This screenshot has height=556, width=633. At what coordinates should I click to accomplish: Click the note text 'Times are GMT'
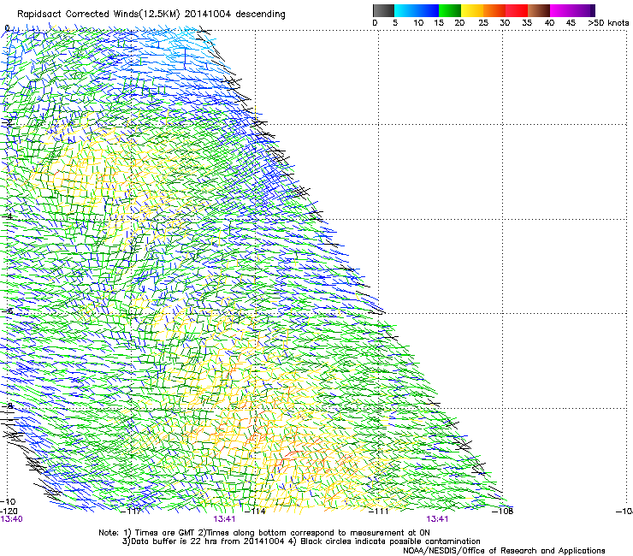click(x=165, y=533)
